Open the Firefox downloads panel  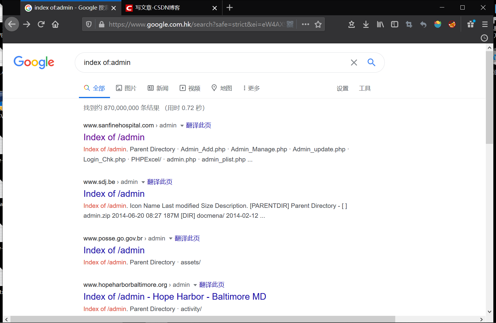[x=366, y=24]
